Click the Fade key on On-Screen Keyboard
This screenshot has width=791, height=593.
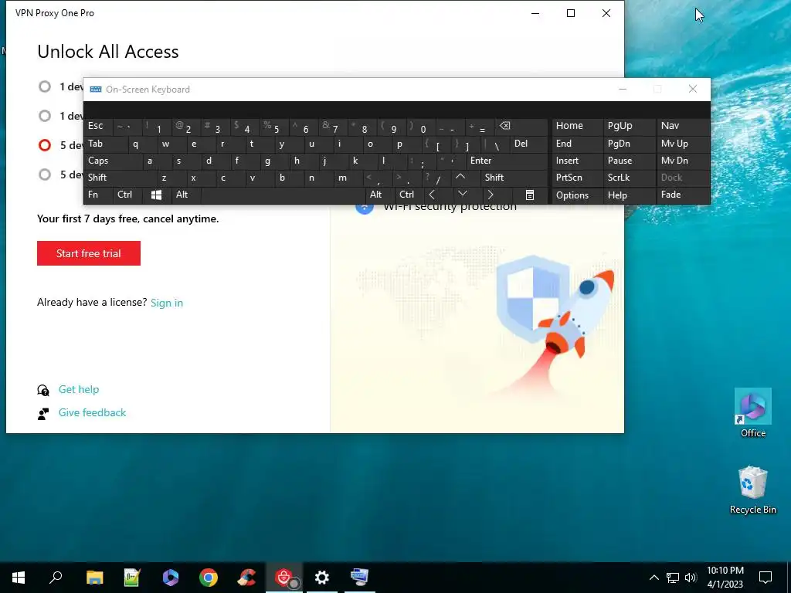[683, 195]
